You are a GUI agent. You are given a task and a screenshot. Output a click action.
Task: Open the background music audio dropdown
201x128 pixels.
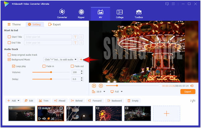pyautogui.click(x=61, y=60)
